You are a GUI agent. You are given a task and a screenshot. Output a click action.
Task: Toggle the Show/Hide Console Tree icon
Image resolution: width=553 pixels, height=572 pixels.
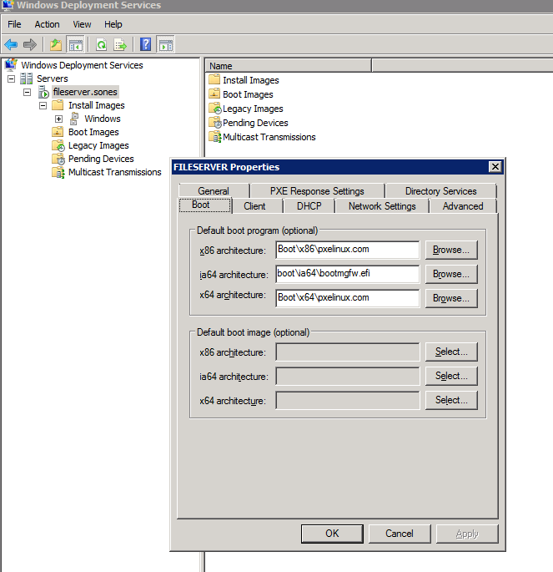(75, 45)
